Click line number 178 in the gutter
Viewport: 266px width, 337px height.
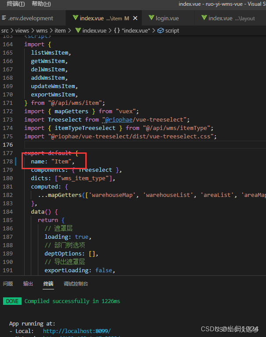coord(8,162)
